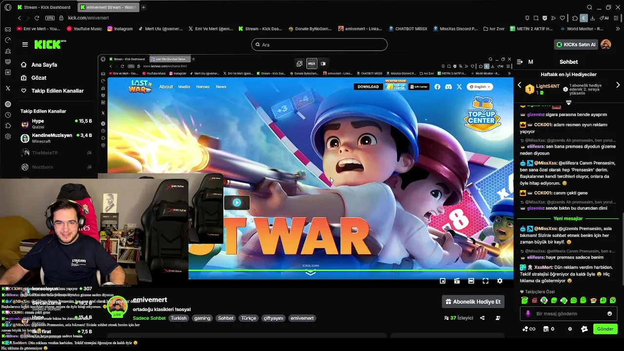Open X Twitter in Opera sidebar
The image size is (624, 351).
[8, 89]
